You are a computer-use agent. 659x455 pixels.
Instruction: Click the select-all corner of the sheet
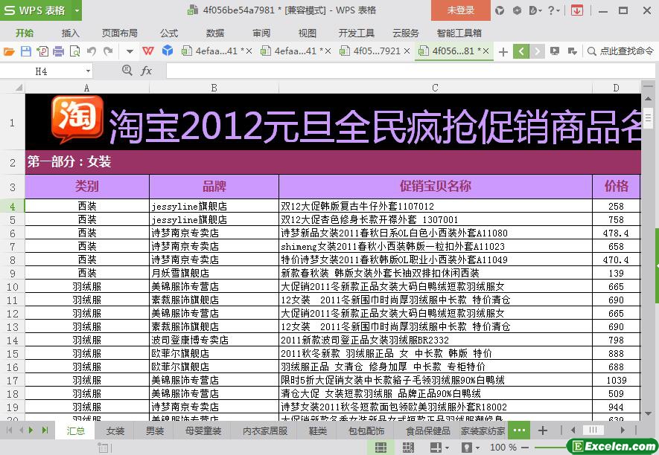(x=13, y=87)
